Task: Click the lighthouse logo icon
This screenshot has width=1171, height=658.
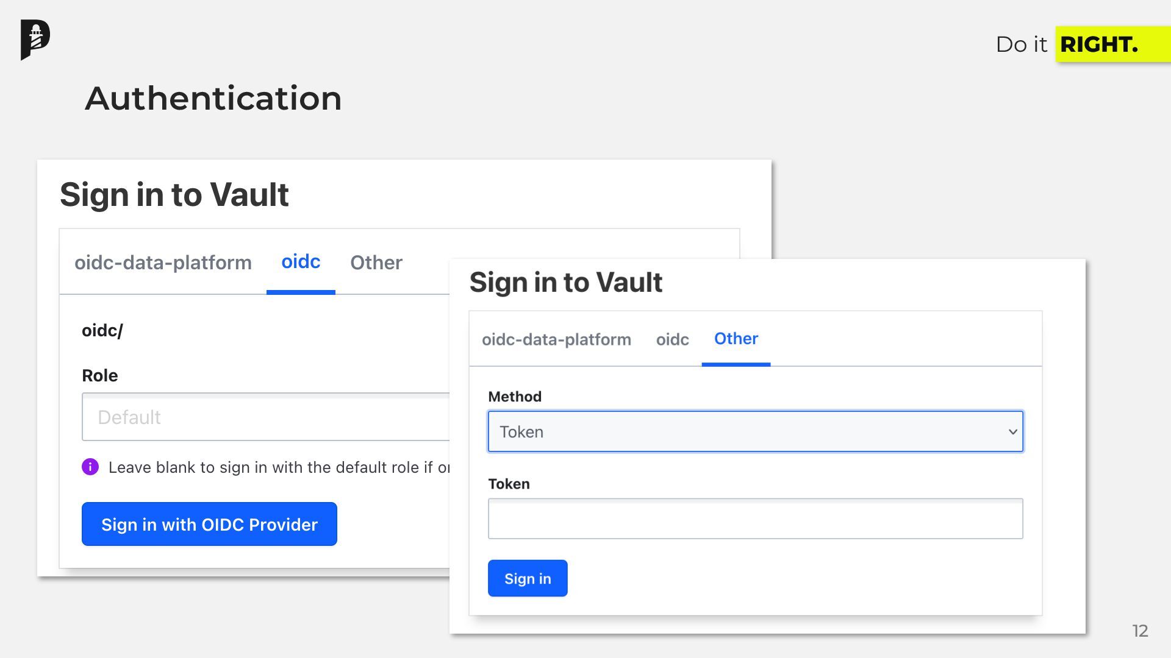Action: (35, 40)
